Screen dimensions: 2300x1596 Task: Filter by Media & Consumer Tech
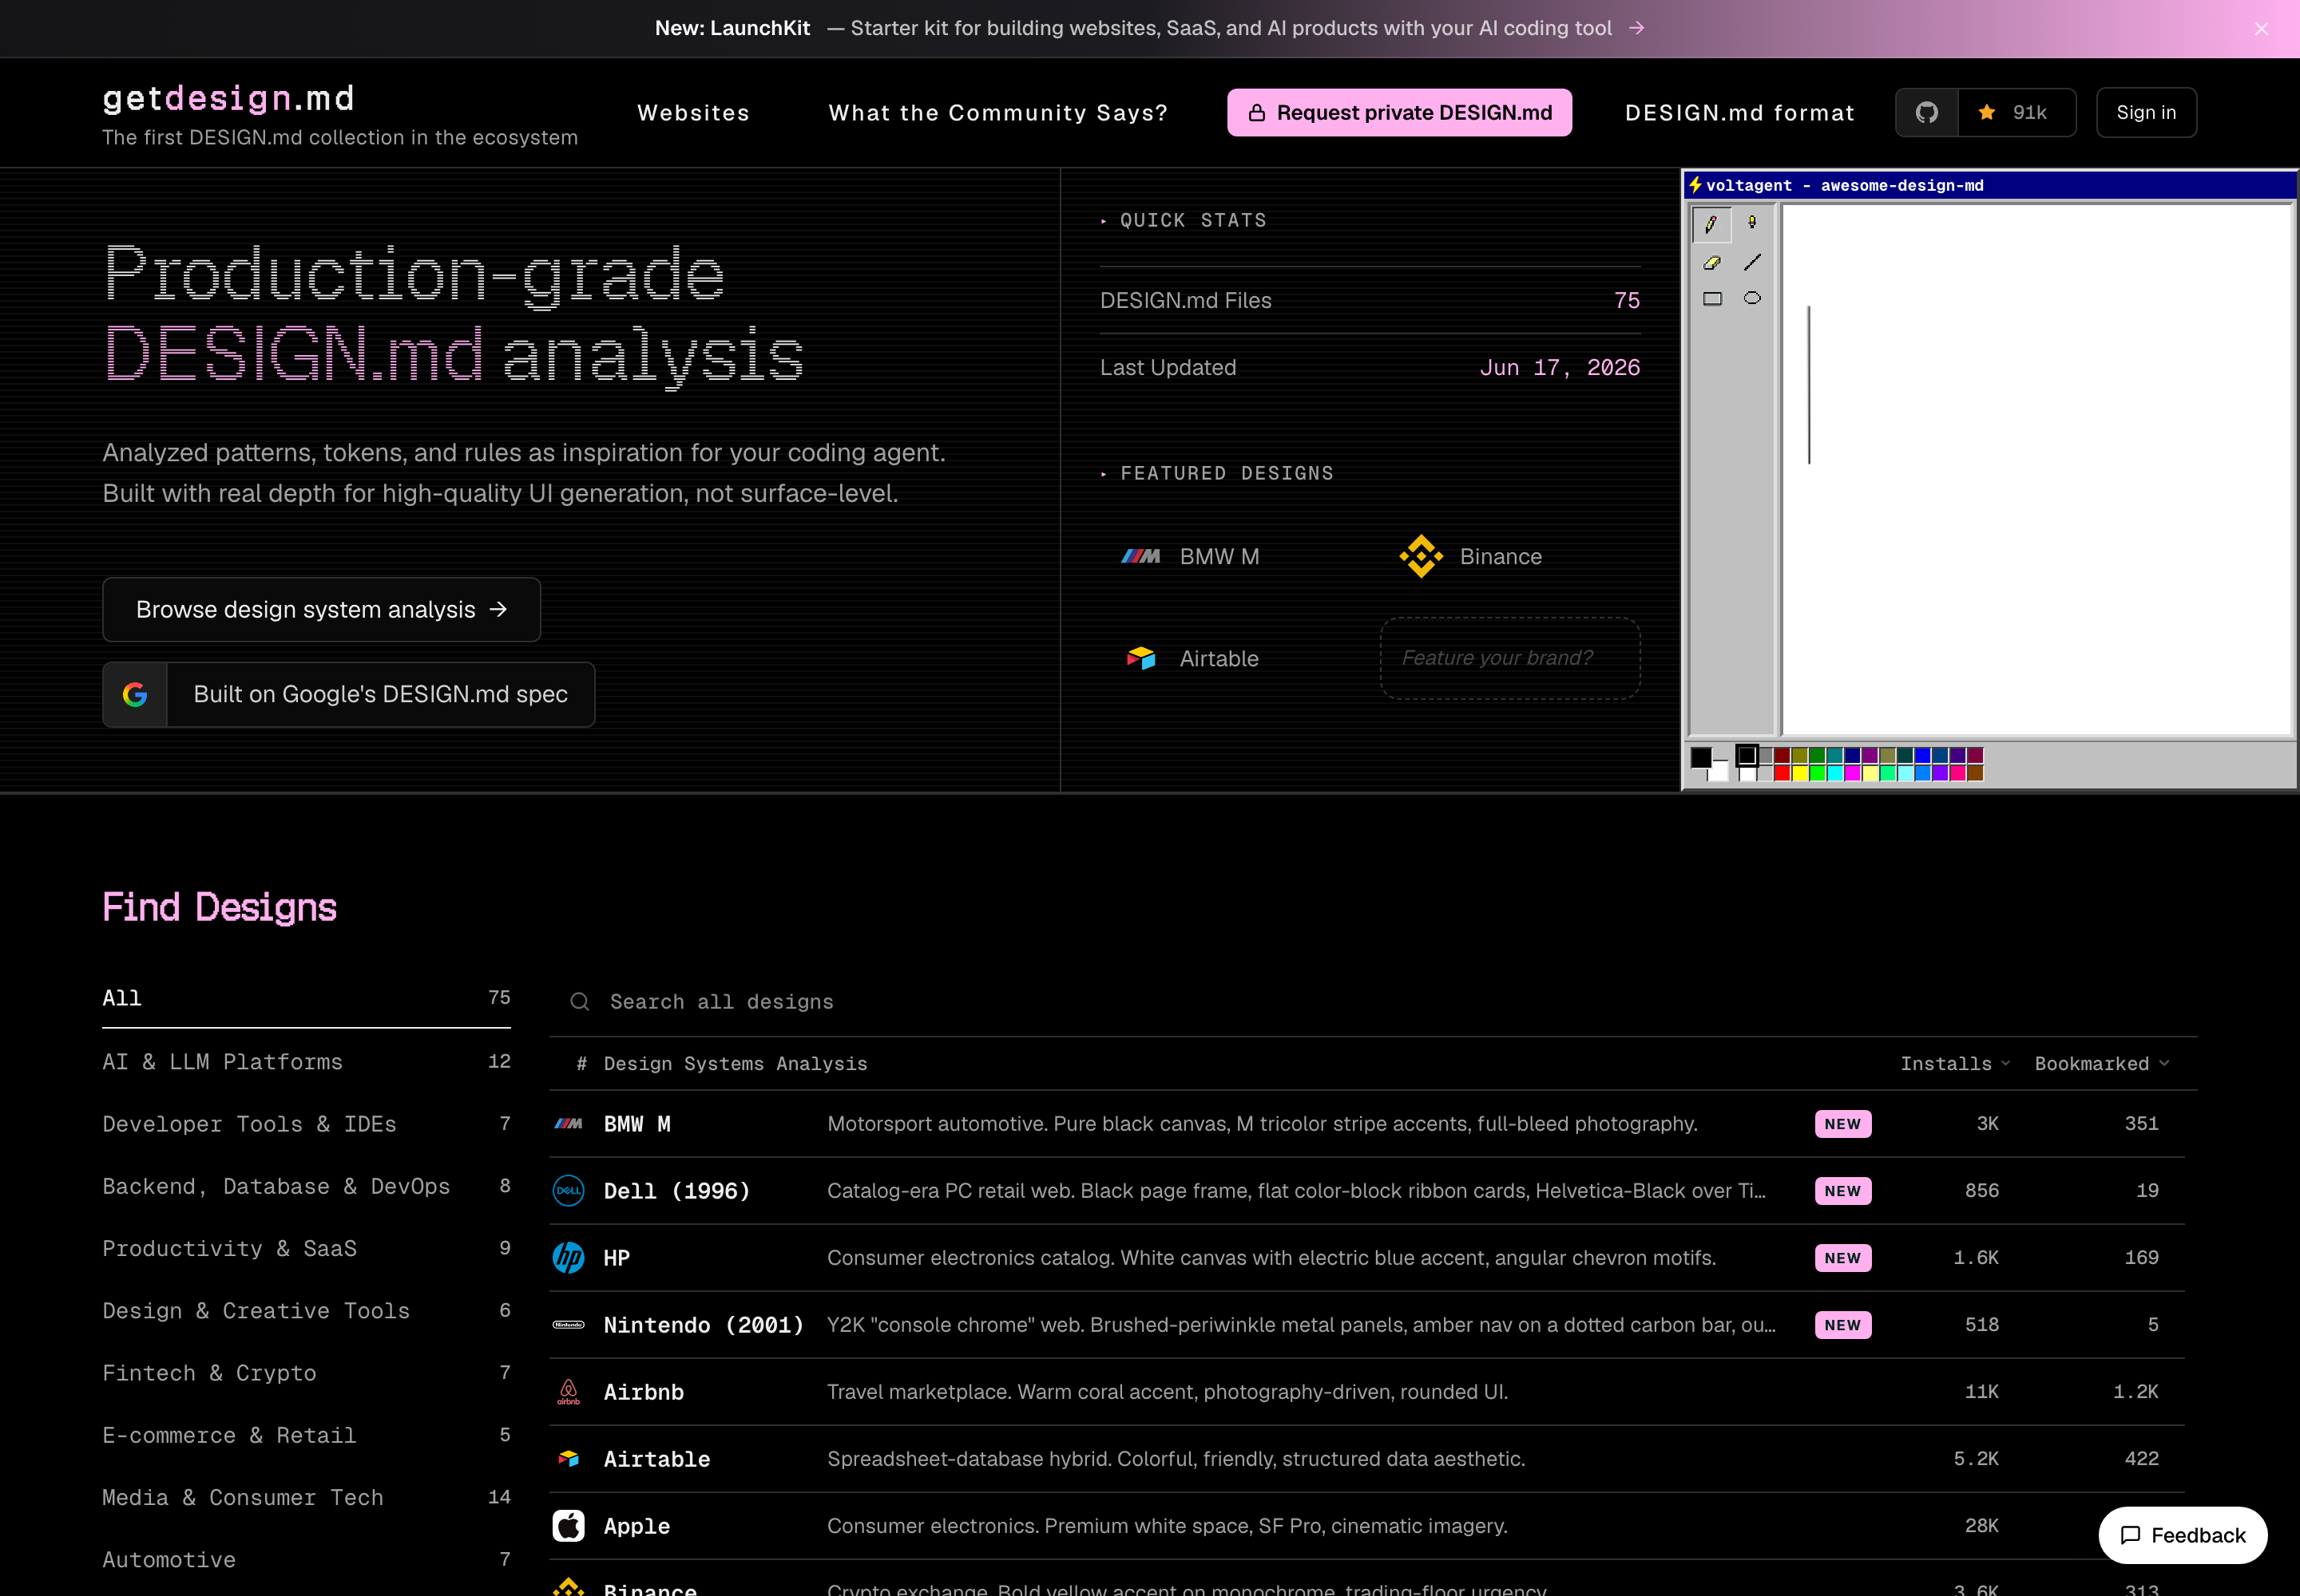(306, 1497)
